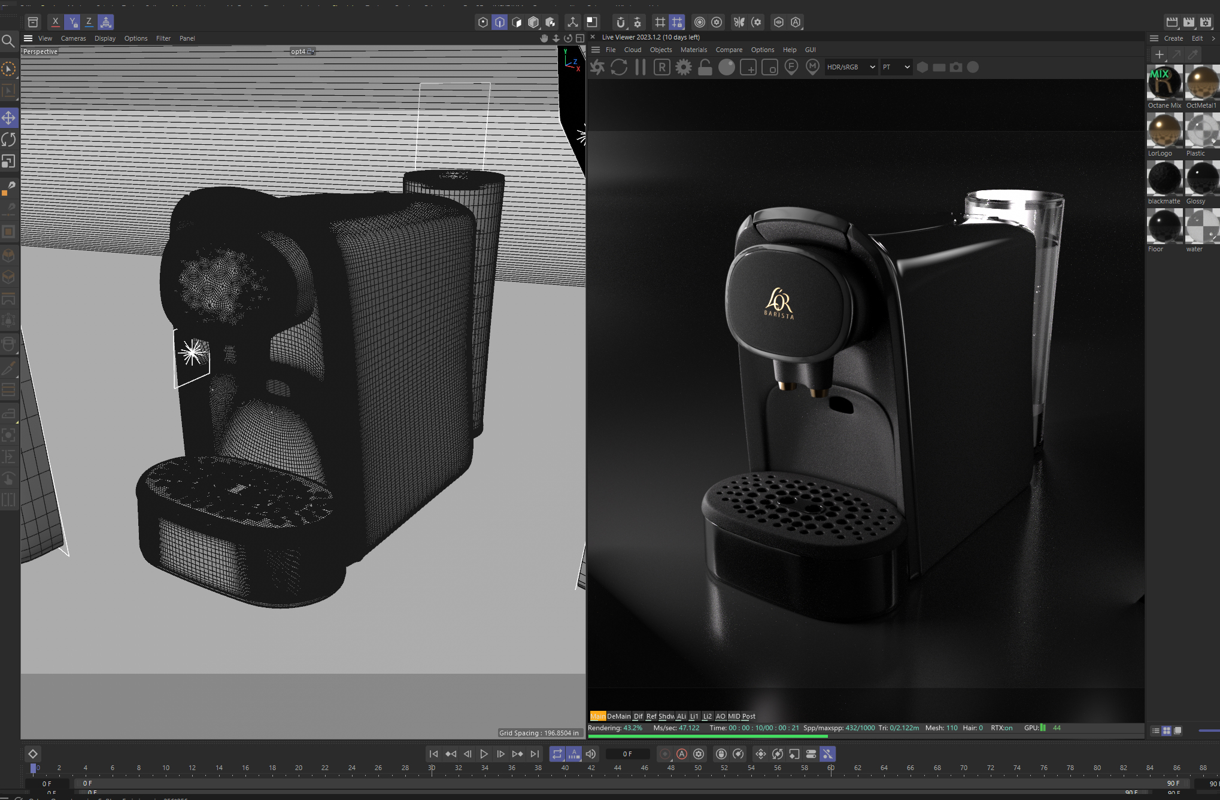Open Octane render settings gear
Image resolution: width=1220 pixels, height=800 pixels.
683,67
